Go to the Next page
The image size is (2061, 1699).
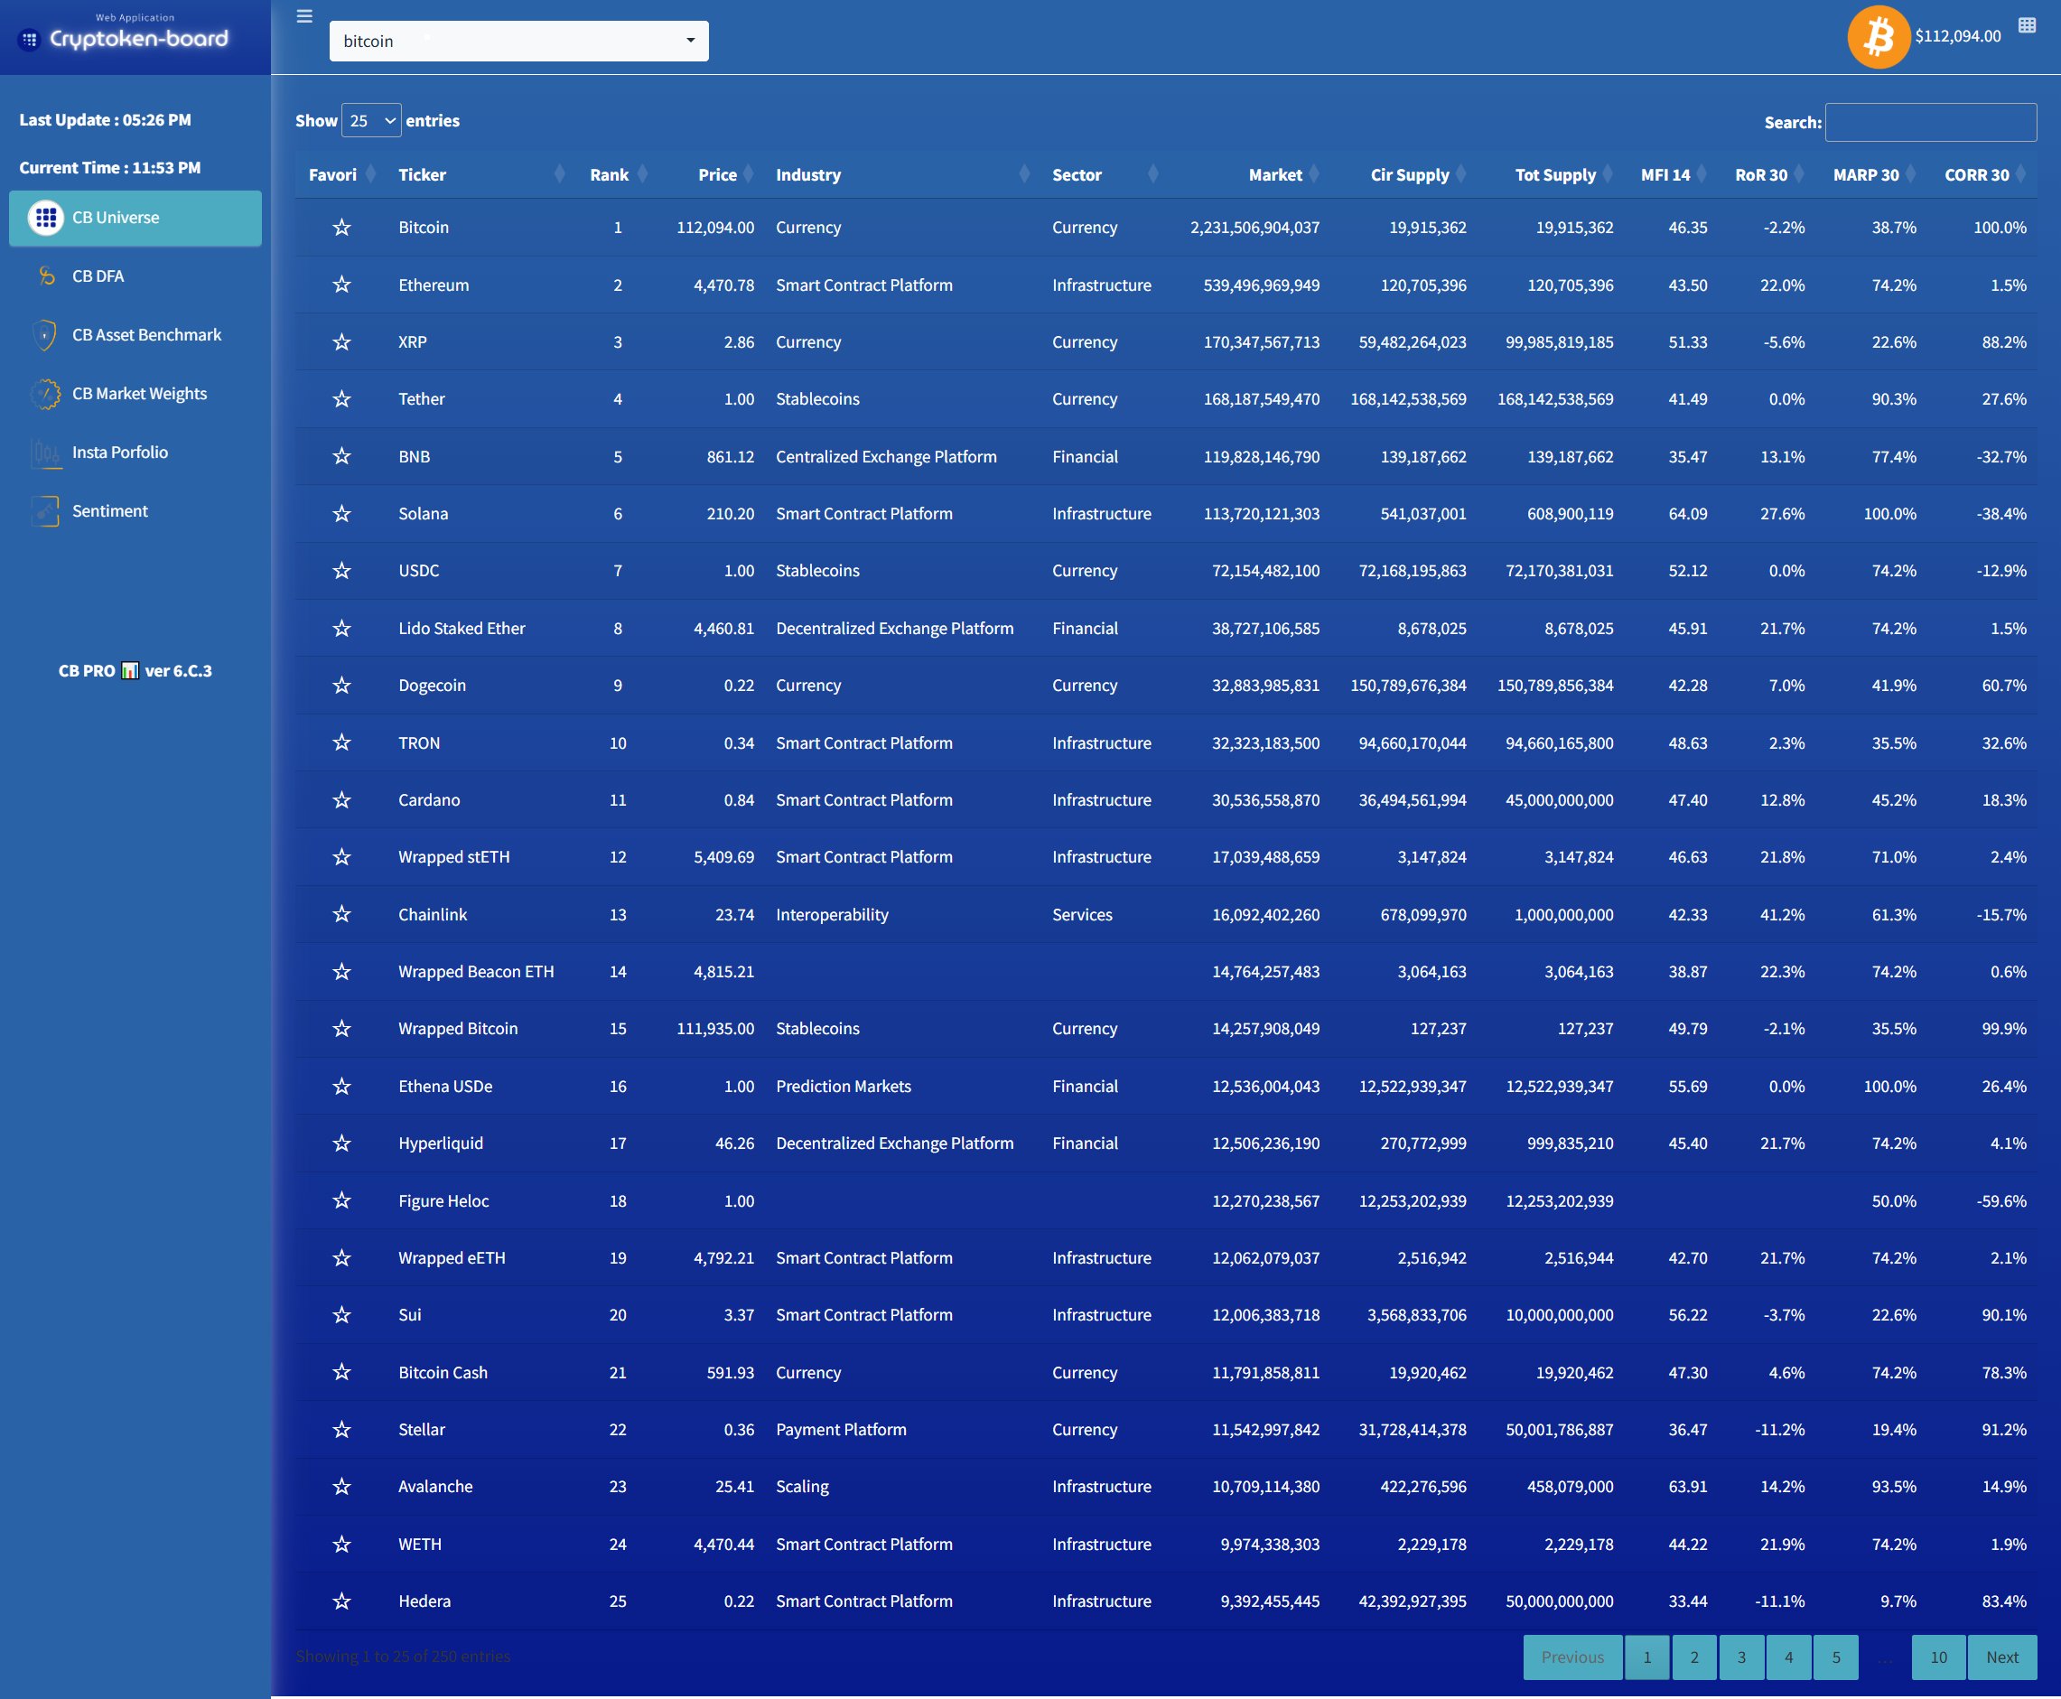pyautogui.click(x=2001, y=1657)
